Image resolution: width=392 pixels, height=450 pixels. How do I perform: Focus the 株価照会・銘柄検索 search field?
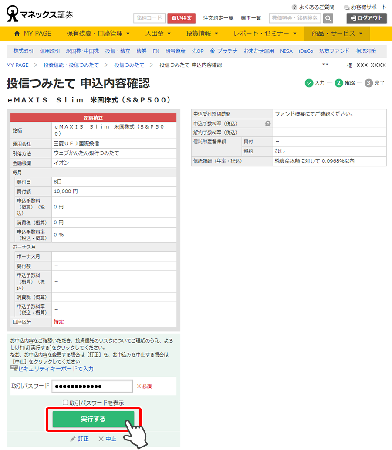tap(295, 18)
